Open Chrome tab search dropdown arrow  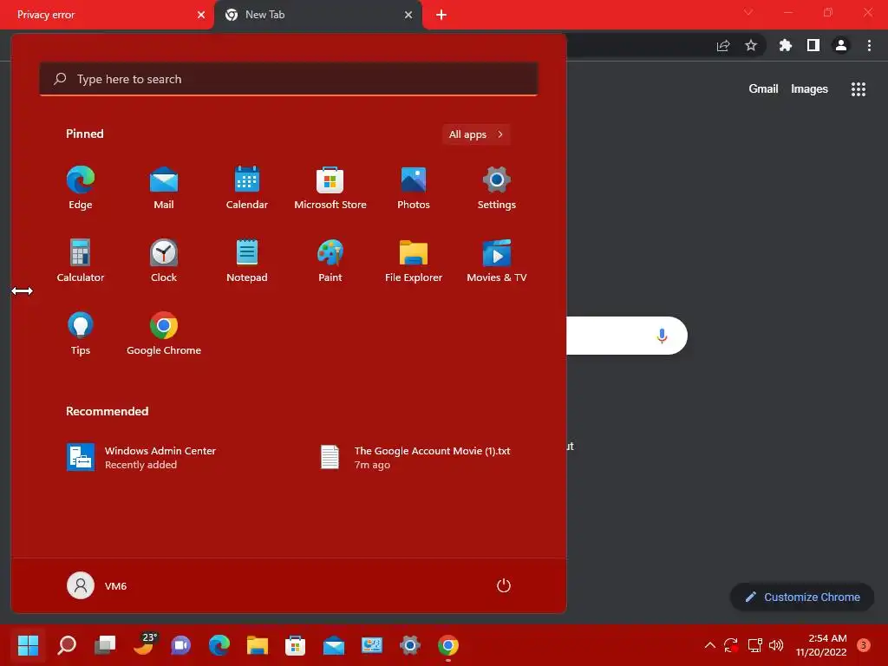pos(748,12)
